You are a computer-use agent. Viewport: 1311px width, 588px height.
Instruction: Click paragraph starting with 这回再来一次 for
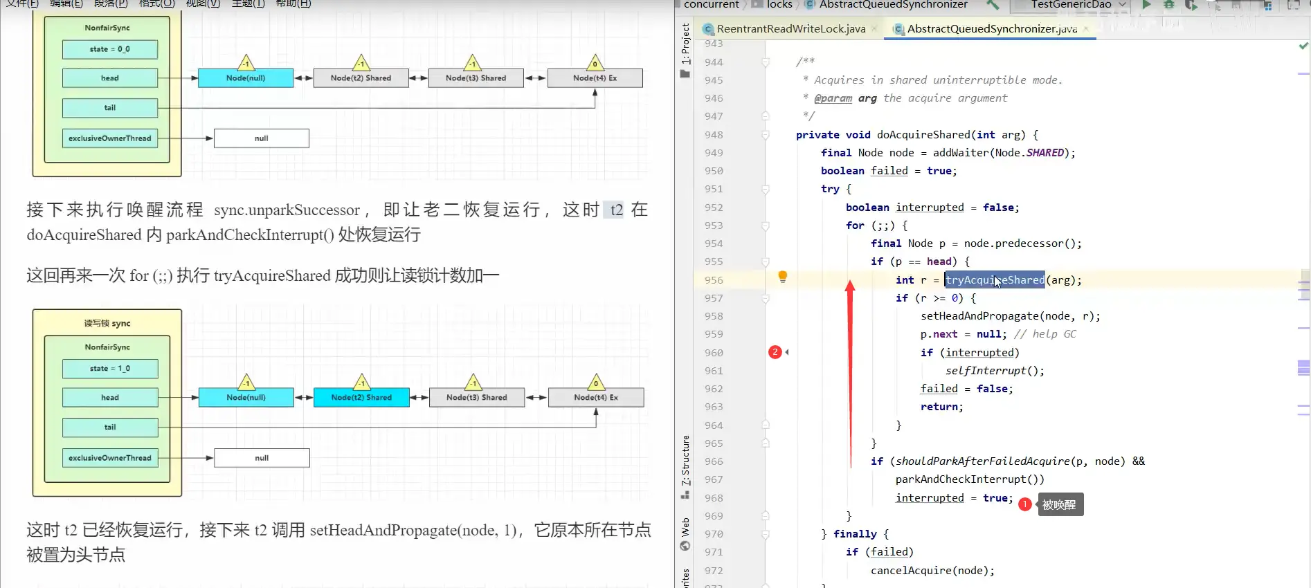[x=263, y=275]
